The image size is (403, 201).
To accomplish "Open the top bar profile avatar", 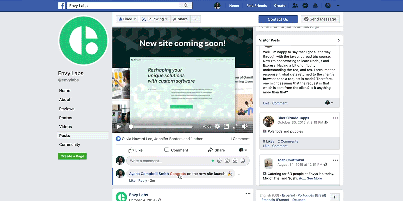I will point(217,6).
